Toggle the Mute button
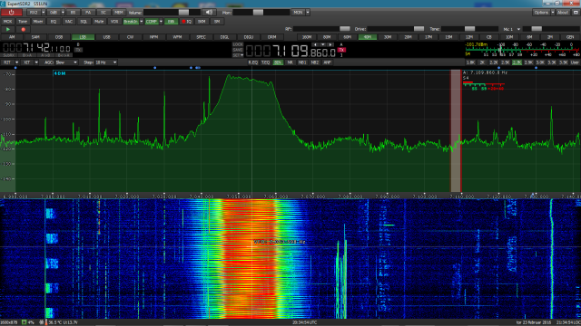Image resolution: width=581 pixels, height=326 pixels. click(99, 22)
